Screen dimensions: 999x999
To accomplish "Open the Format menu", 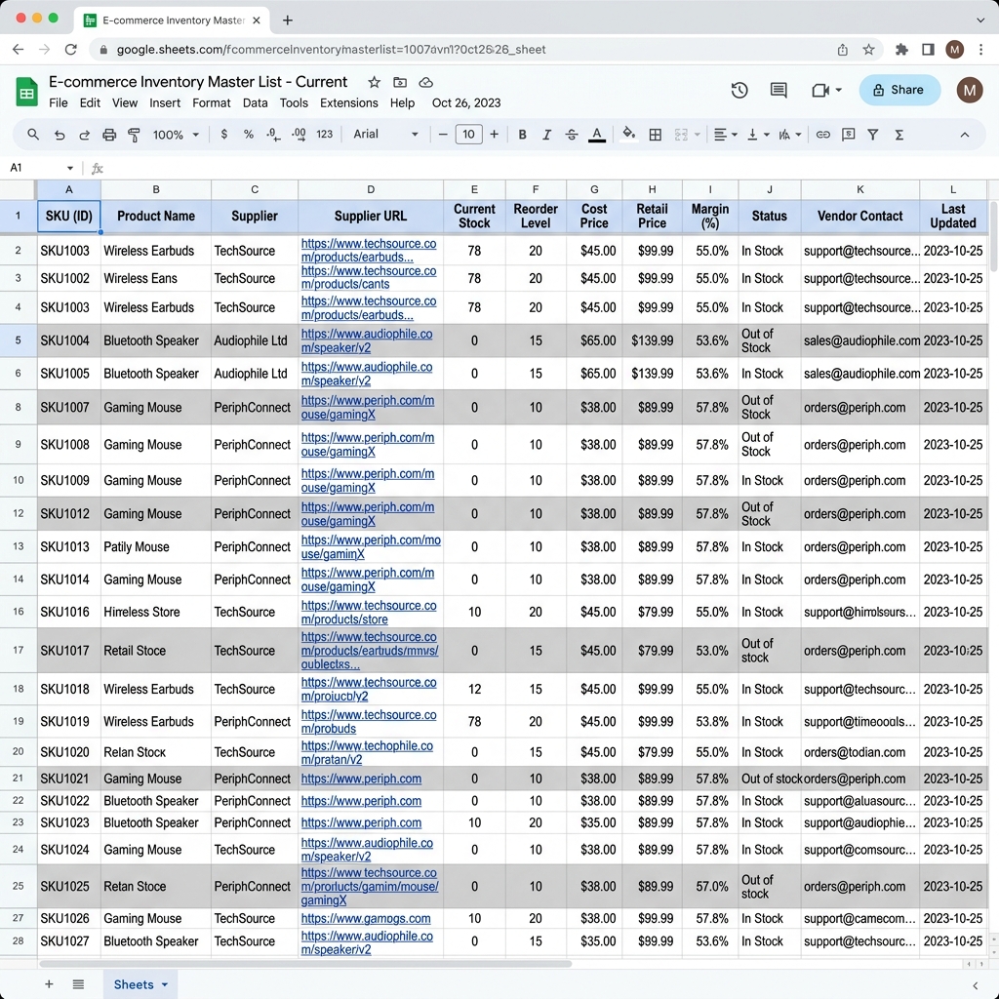I will click(x=212, y=102).
